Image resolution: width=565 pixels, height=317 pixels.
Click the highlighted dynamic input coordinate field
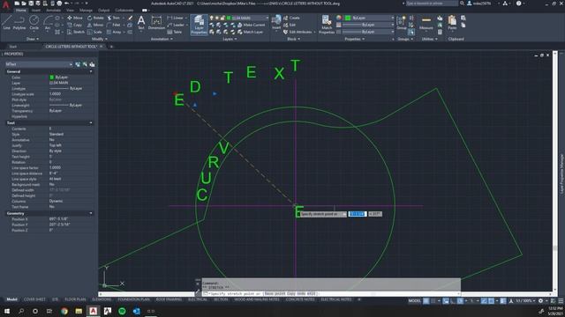[x=358, y=214]
